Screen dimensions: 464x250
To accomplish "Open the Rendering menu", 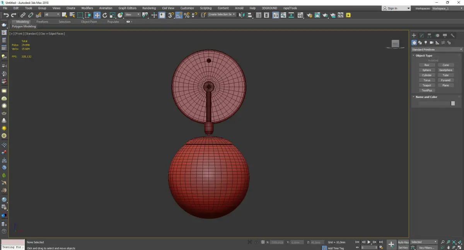I will coord(149,8).
